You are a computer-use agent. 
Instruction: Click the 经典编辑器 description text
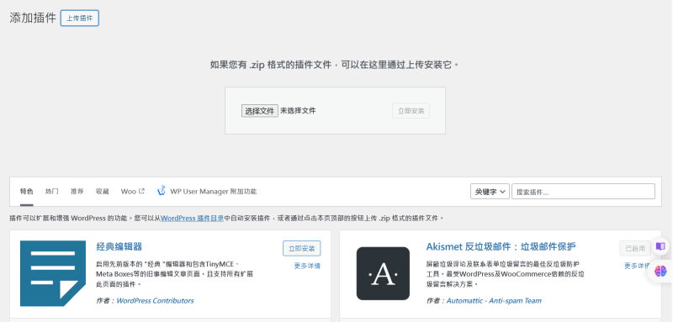coord(175,274)
